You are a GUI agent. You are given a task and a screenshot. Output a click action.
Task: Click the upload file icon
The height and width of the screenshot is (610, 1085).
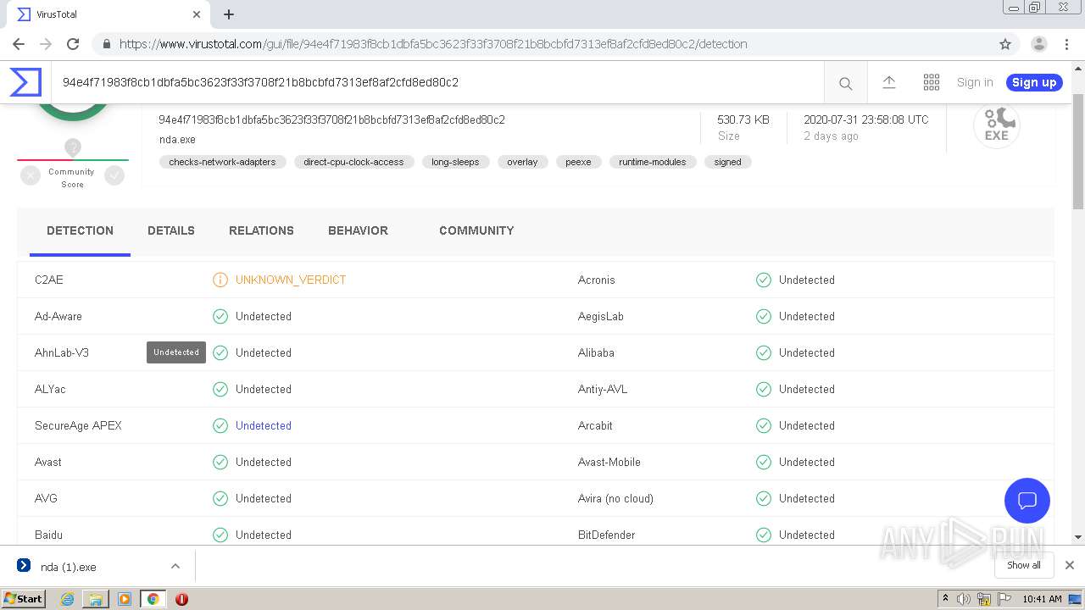pyautogui.click(x=889, y=82)
